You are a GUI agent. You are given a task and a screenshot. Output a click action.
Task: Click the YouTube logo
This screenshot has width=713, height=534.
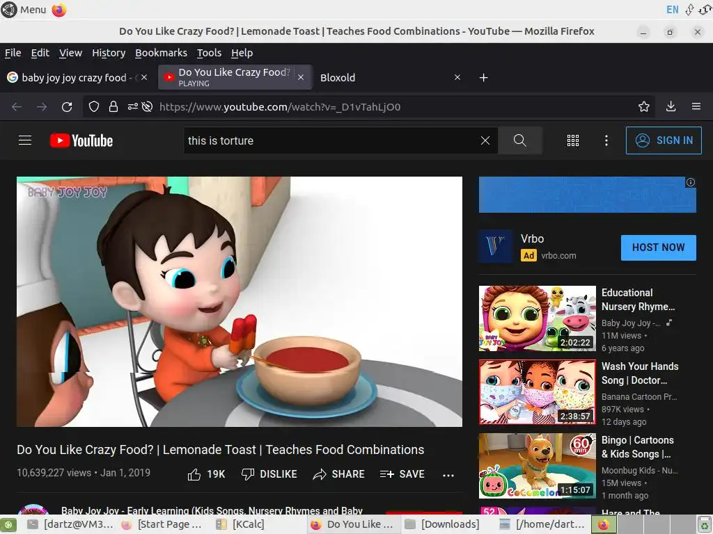pyautogui.click(x=81, y=140)
